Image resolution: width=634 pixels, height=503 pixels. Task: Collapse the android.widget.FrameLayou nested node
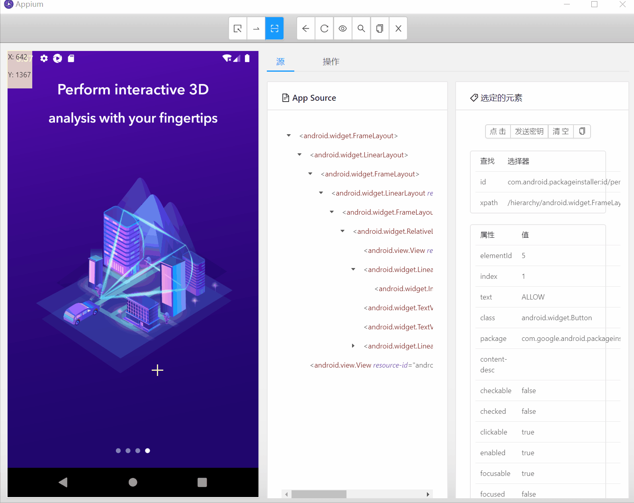[332, 212]
